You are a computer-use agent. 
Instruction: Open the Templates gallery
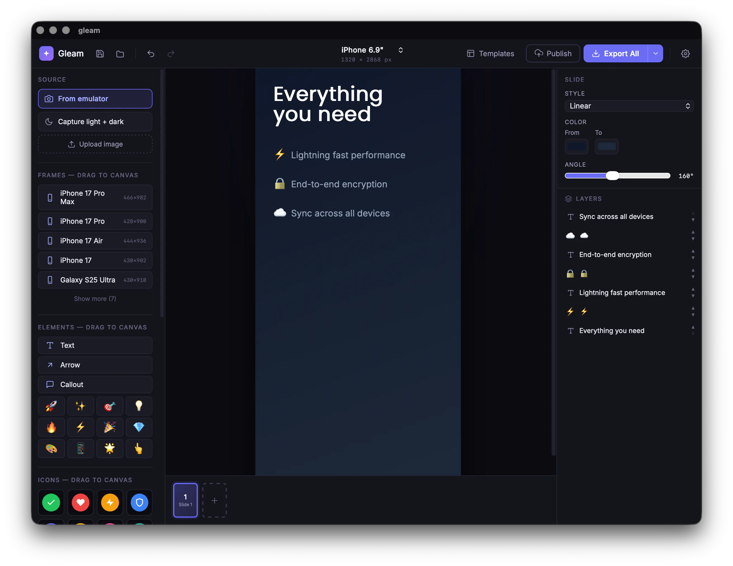click(x=490, y=54)
